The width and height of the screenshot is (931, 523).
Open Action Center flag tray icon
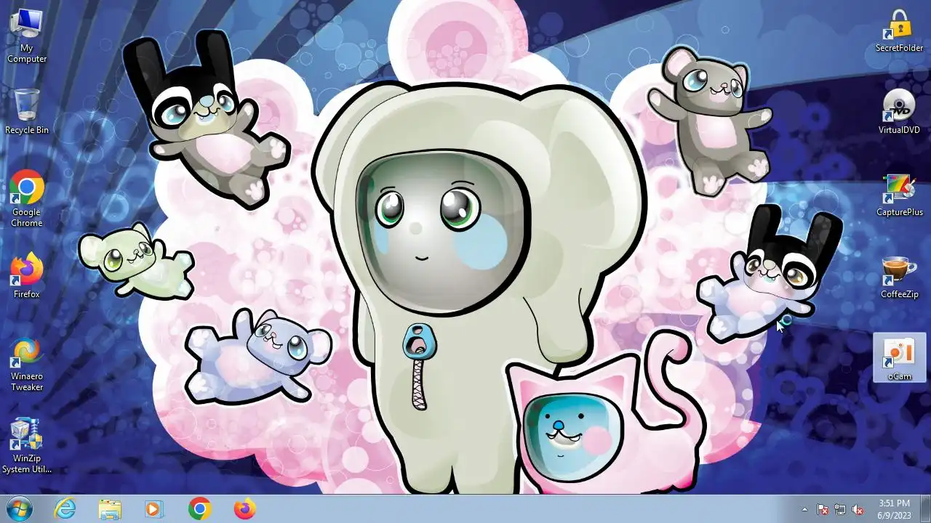[823, 509]
